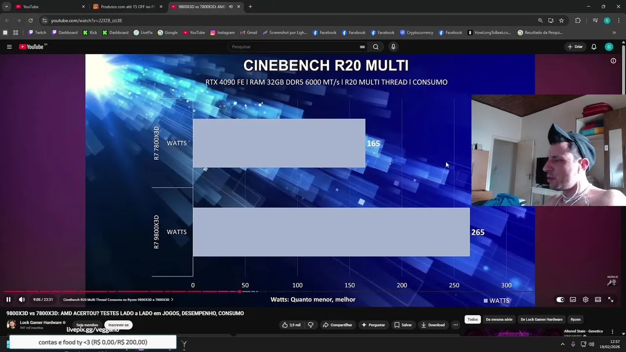Save video with Salvar button
This screenshot has width=626, height=352.
point(403,325)
